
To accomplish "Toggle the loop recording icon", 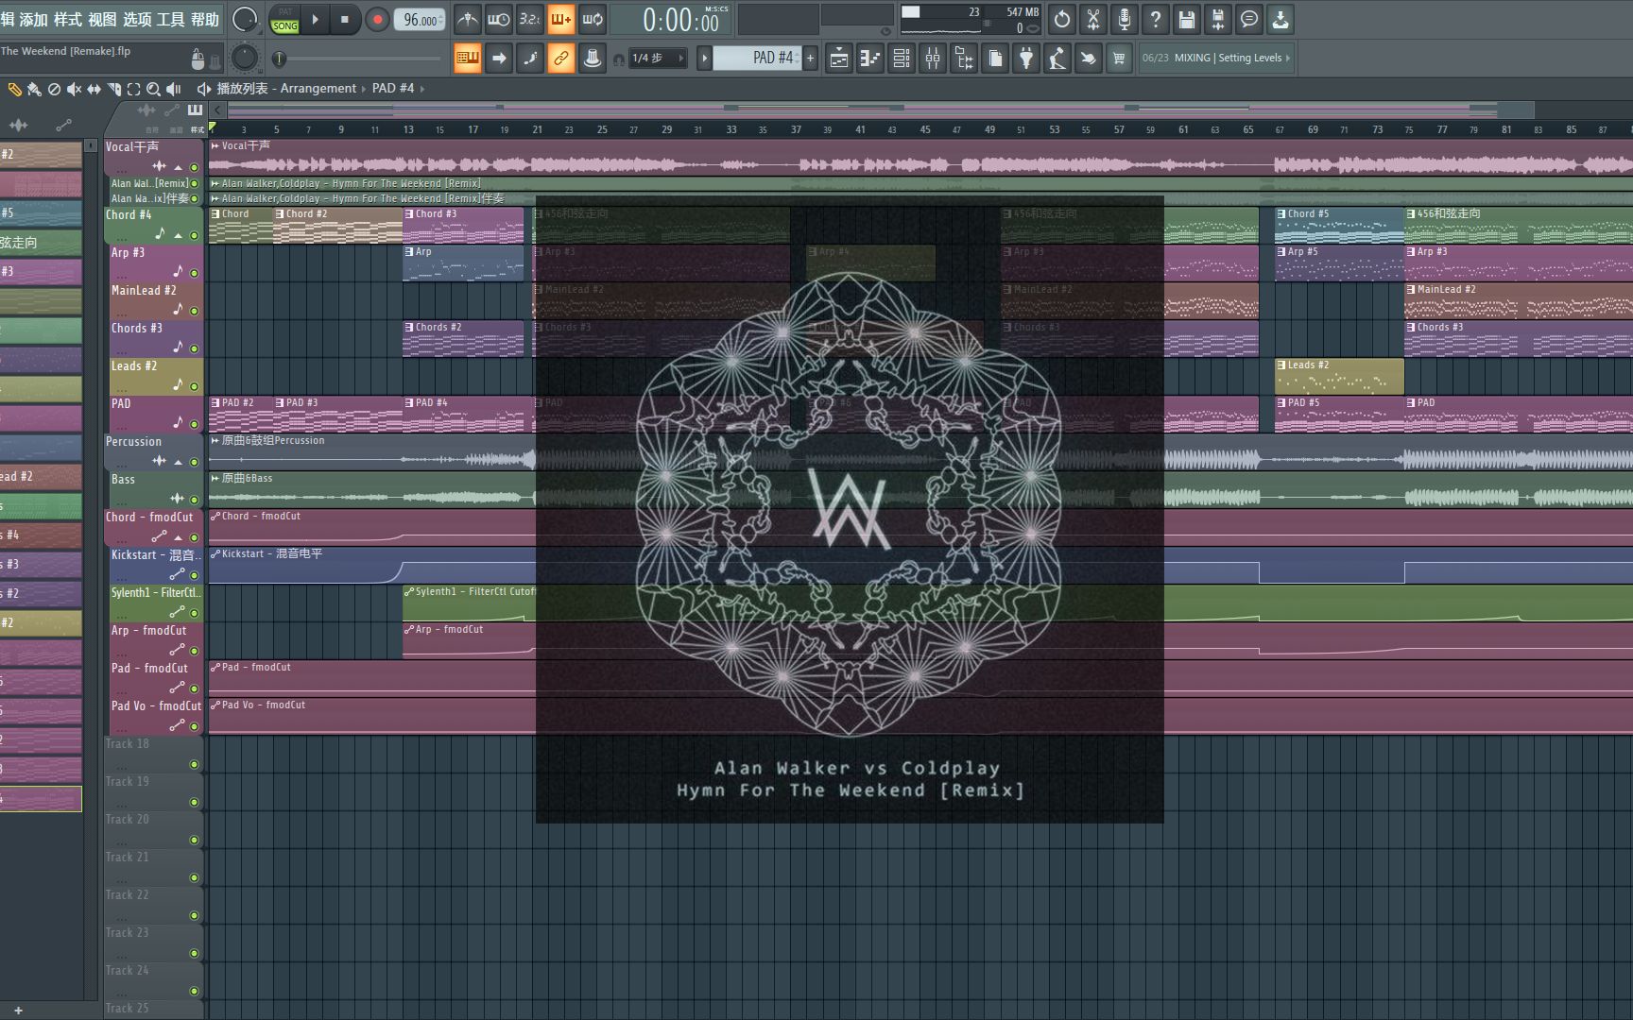I will tap(593, 19).
